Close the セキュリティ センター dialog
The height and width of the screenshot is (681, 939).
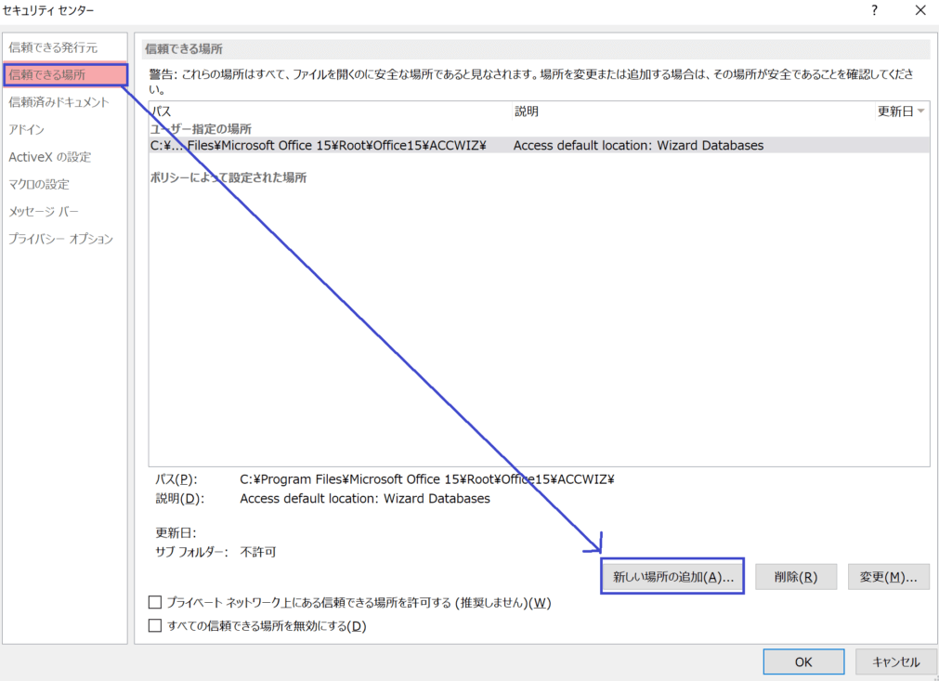(919, 11)
